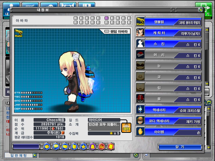Click down arrow of background bottom-right scrollbar
The image size is (215, 161).
[x=208, y=147]
